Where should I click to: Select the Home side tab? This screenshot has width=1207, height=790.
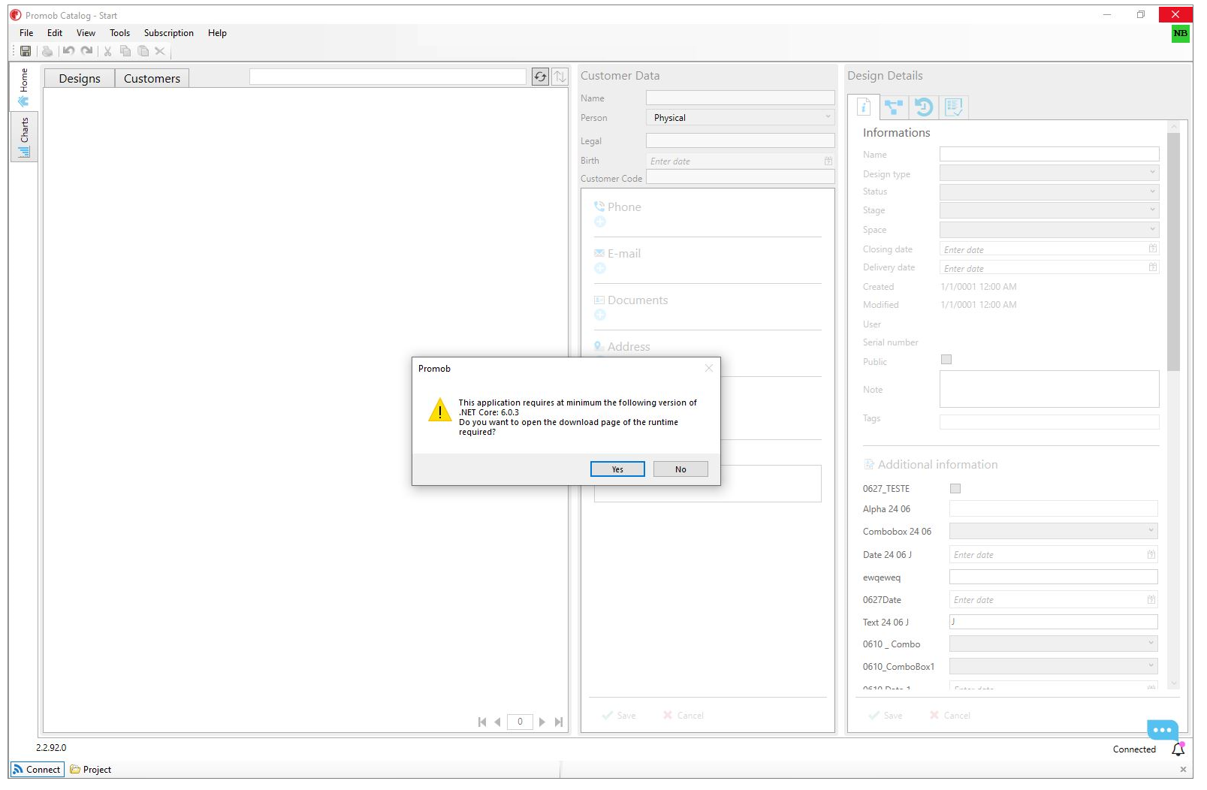(x=24, y=88)
